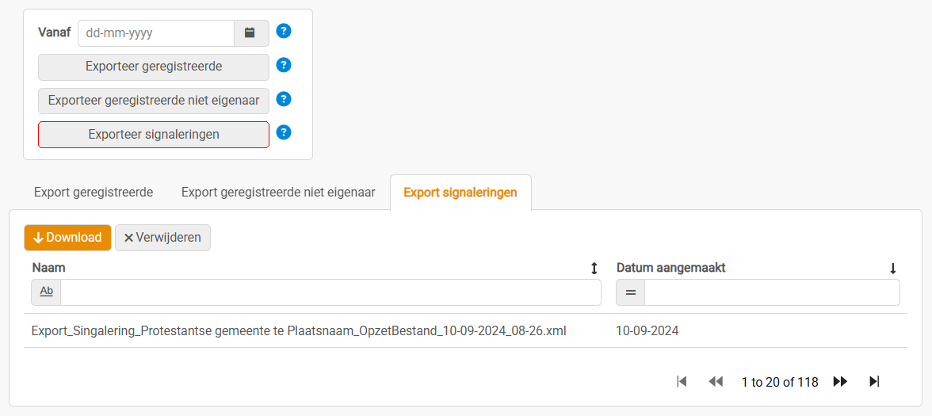Switch to Export geregistreerde niet eigenaar tab
This screenshot has height=416, width=932.
pos(278,193)
